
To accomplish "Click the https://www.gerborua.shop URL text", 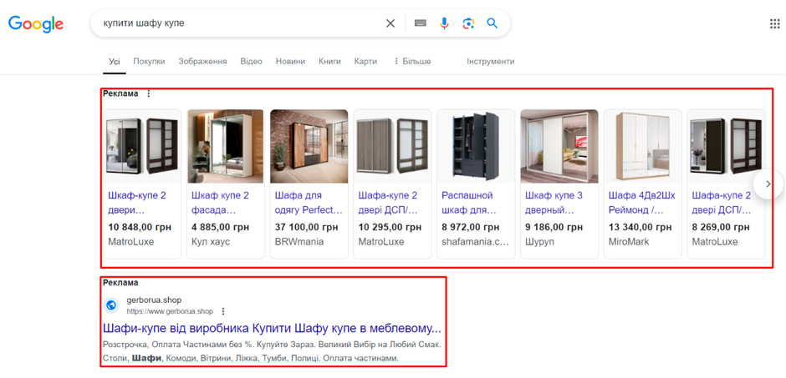I will pos(170,311).
